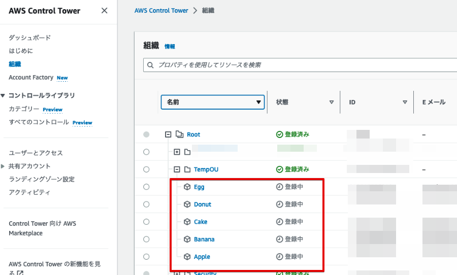457x275 pixels.
Task: Sort by the 状態 column arrow
Action: pos(332,102)
